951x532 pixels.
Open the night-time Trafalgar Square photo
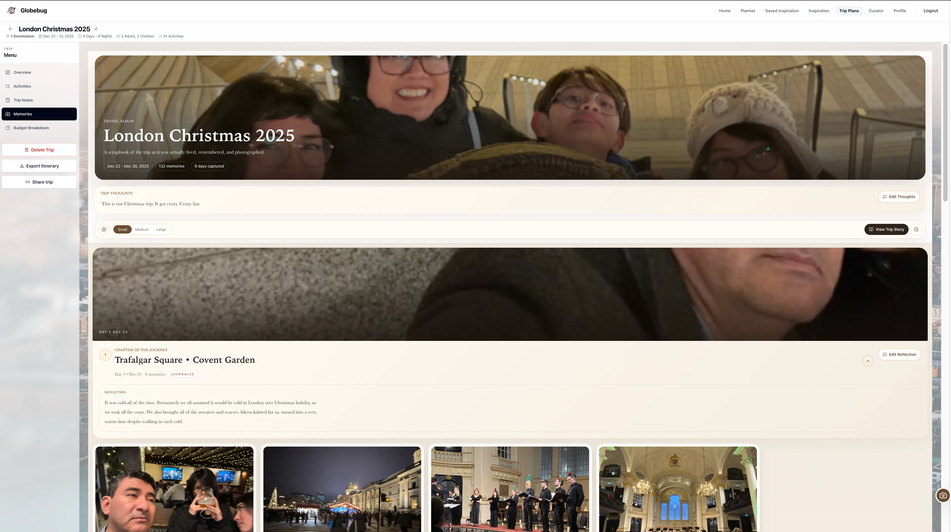click(x=342, y=489)
